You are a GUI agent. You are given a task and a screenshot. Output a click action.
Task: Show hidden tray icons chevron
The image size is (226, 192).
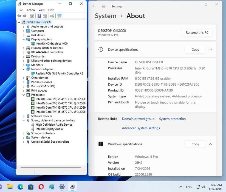[x=181, y=187]
